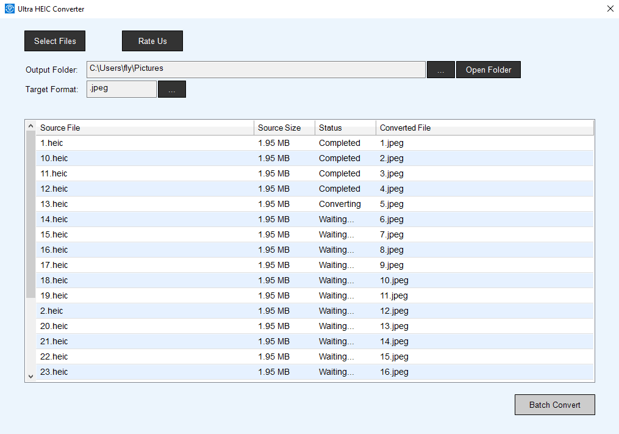Image resolution: width=619 pixels, height=434 pixels.
Task: Click converted file 16.jpeg
Action: (x=394, y=372)
